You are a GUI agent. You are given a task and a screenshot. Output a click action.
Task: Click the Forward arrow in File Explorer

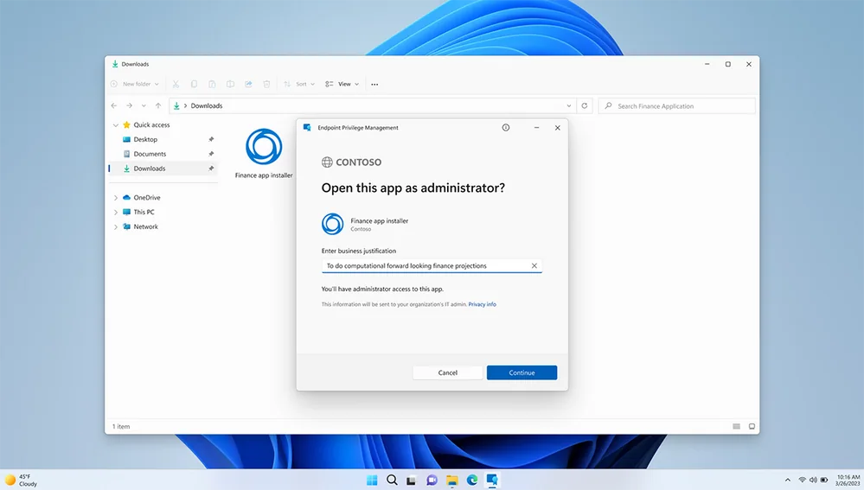pos(129,105)
